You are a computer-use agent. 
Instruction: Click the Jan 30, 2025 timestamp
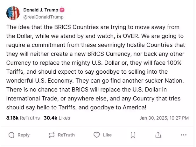click(x=164, y=118)
